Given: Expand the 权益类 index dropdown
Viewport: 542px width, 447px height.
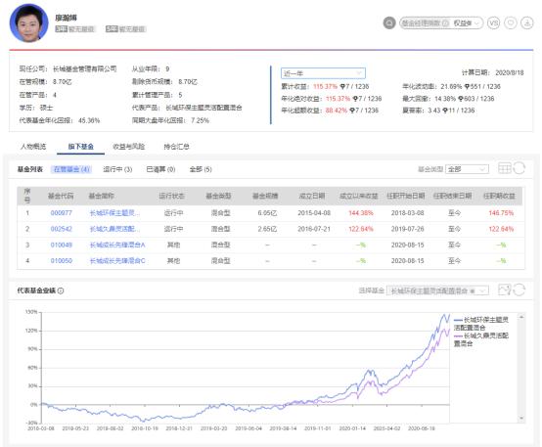Looking at the screenshot, I should pos(467,23).
